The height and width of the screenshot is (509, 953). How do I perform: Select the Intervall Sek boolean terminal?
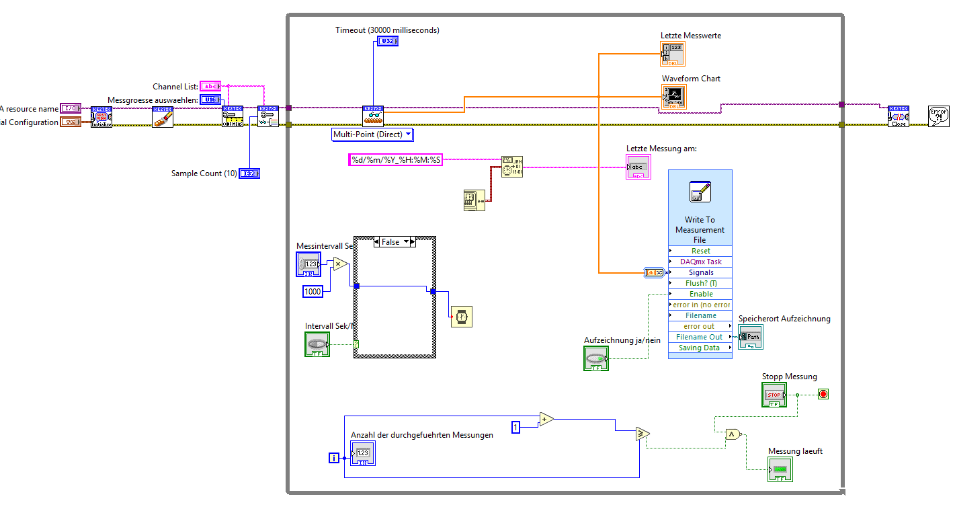(x=317, y=344)
